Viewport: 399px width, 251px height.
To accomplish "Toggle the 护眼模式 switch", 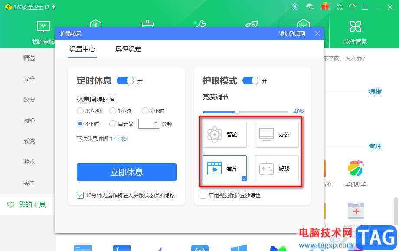I will coord(250,80).
